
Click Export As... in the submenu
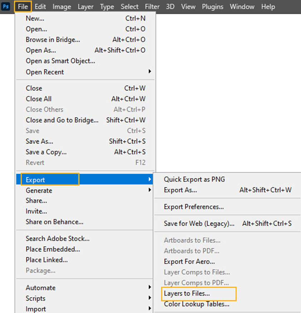(x=180, y=190)
